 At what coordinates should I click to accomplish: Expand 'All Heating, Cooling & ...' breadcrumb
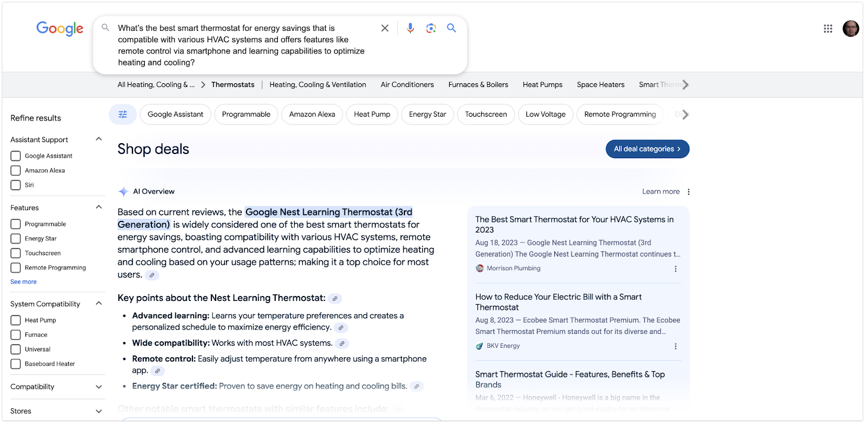point(156,85)
